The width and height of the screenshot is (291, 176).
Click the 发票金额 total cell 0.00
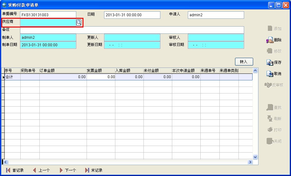point(101,77)
